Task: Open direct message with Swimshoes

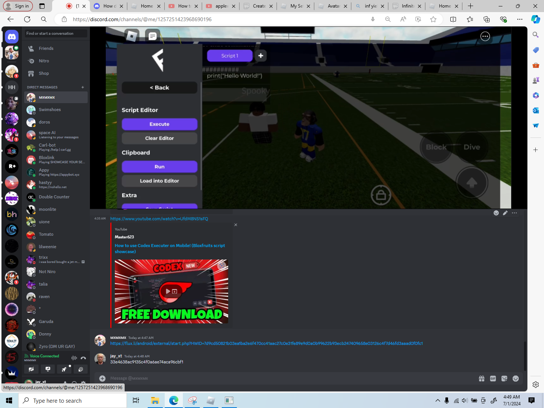Action: (56, 110)
